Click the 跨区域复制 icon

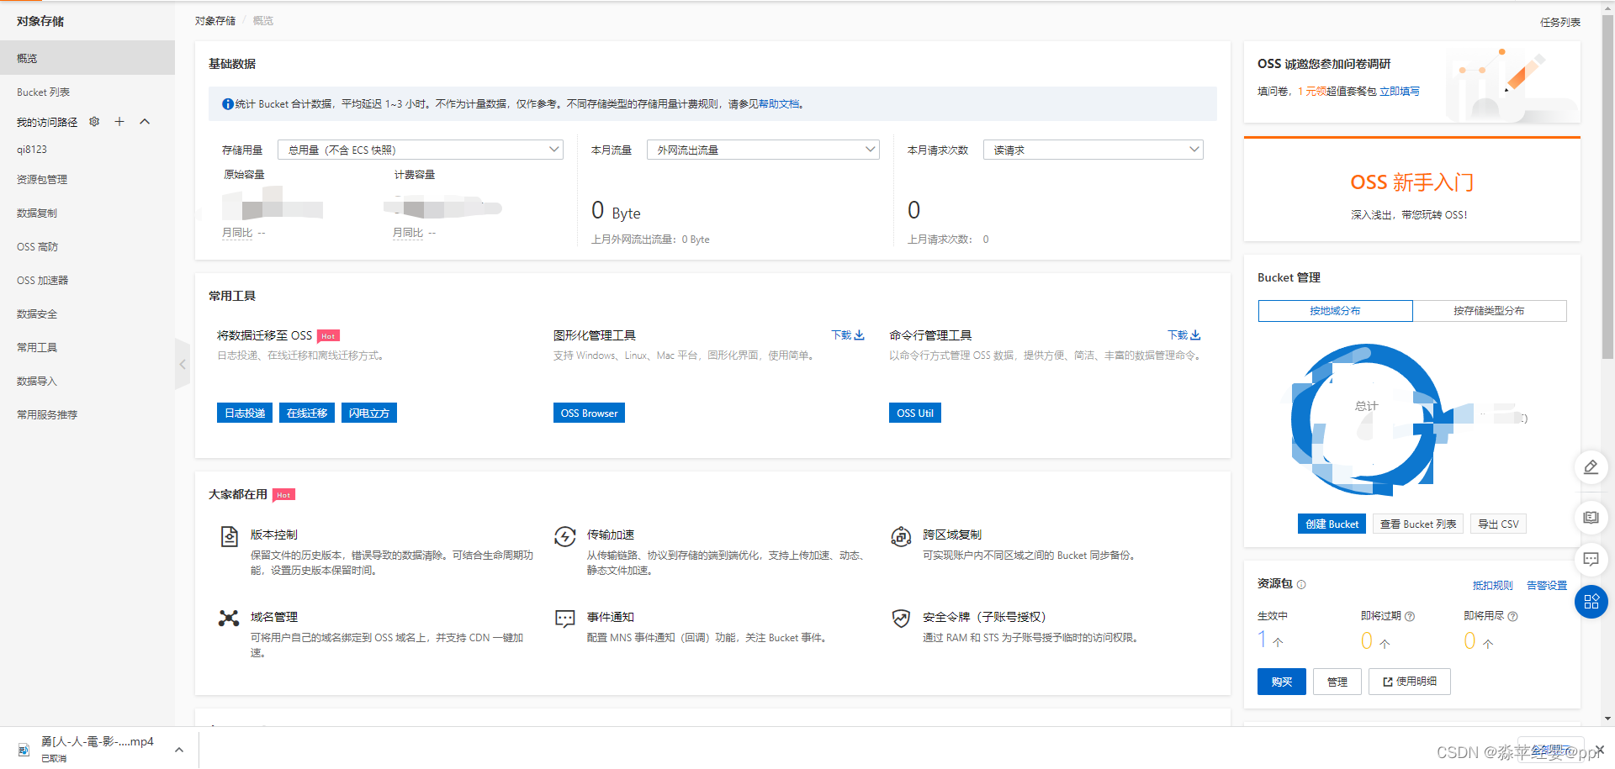[x=901, y=536]
